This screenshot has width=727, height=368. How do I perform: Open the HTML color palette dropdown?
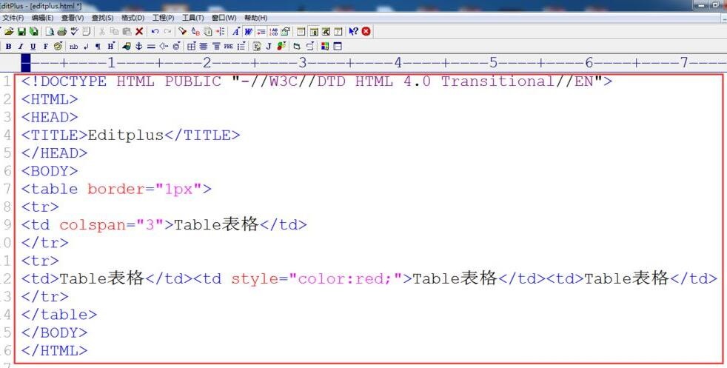(x=58, y=47)
